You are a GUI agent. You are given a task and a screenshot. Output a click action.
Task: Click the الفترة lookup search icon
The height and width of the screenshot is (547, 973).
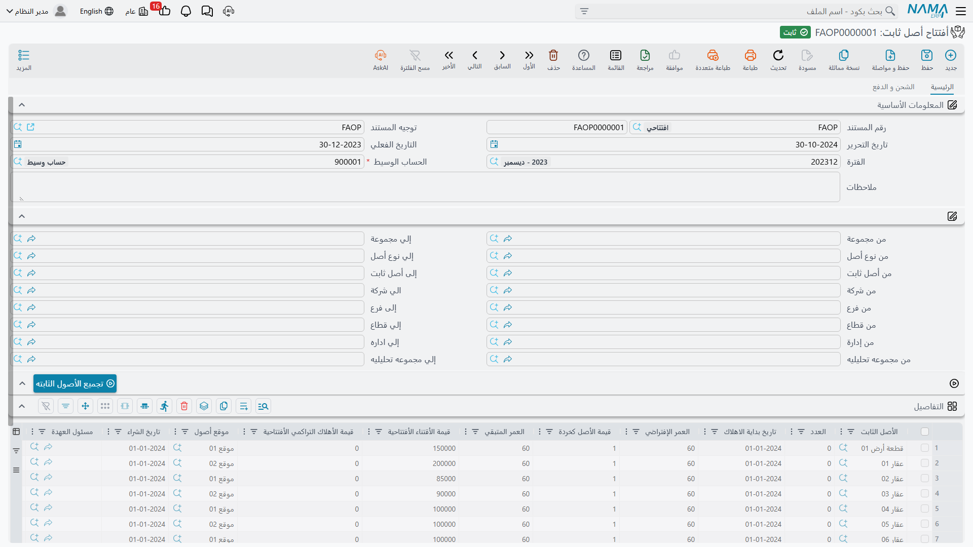494,162
